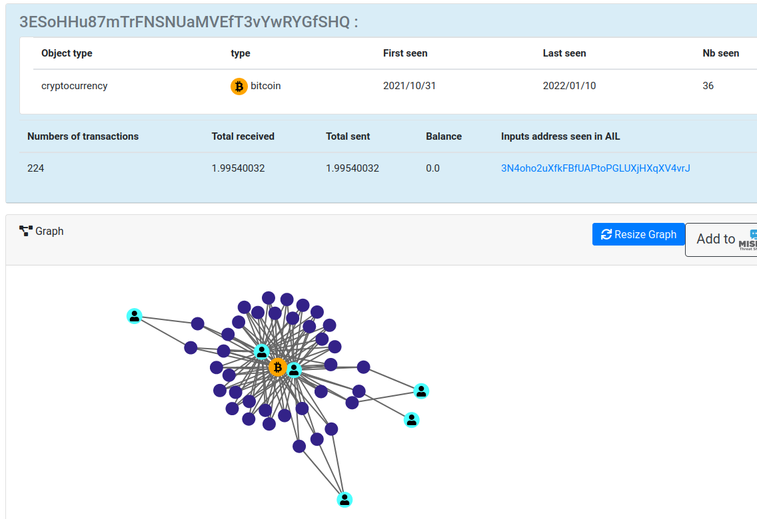Screen dimensions: 757x519
Task: Click the Balance header
Action: [x=444, y=136]
